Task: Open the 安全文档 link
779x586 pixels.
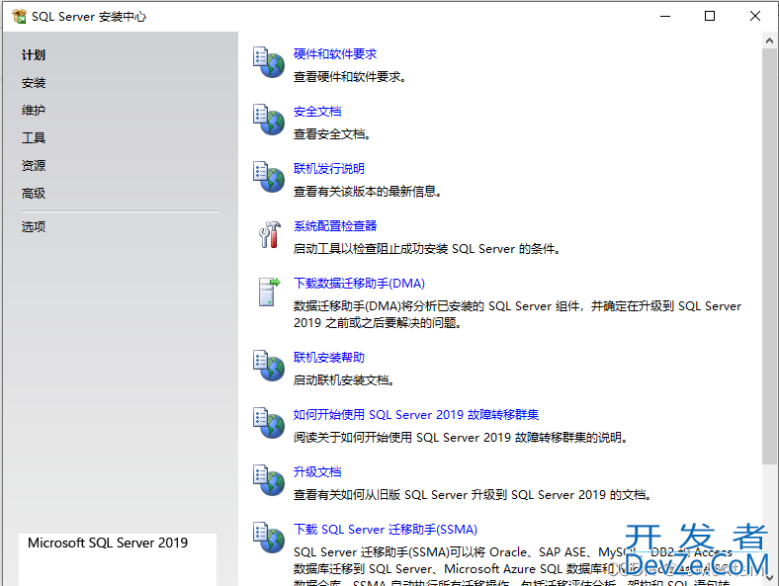Action: [317, 112]
